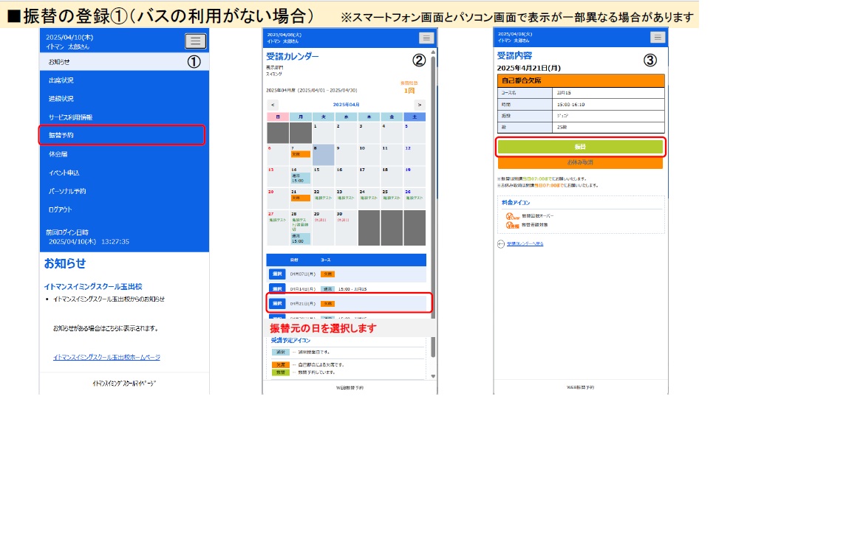Go to previous month with < arrow
Image resolution: width=866 pixels, height=534 pixels.
273,105
